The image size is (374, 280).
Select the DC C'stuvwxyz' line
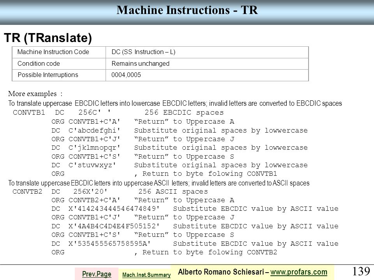(180, 165)
